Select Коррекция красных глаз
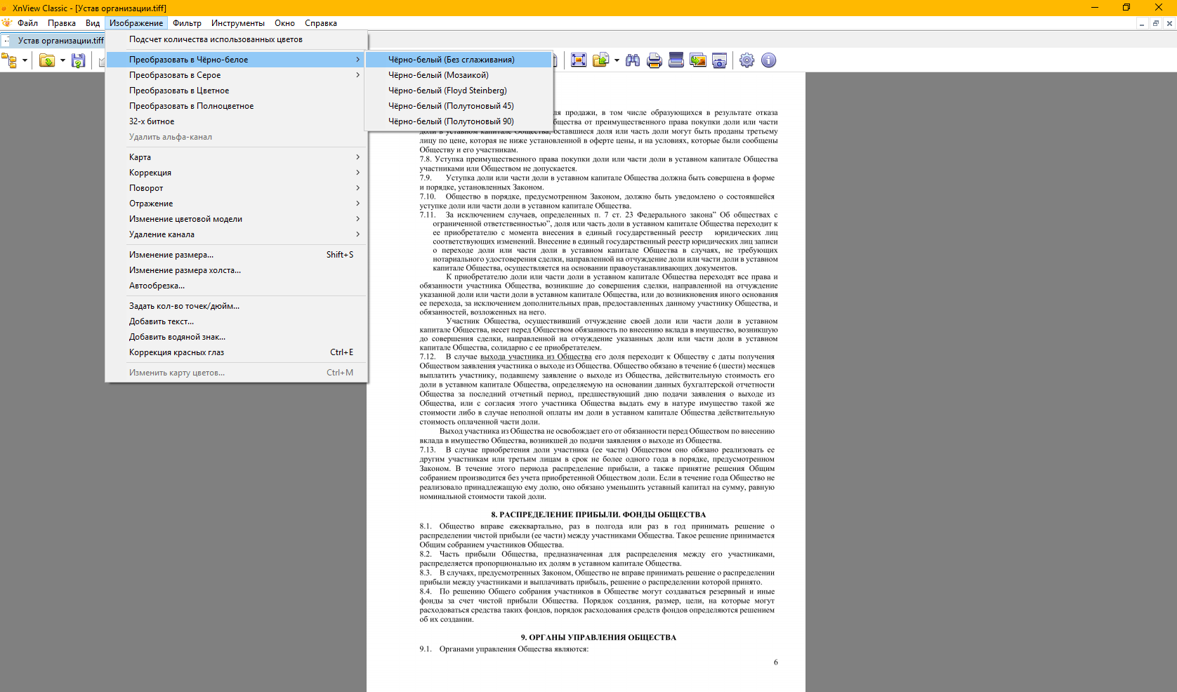The image size is (1177, 692). point(237,352)
